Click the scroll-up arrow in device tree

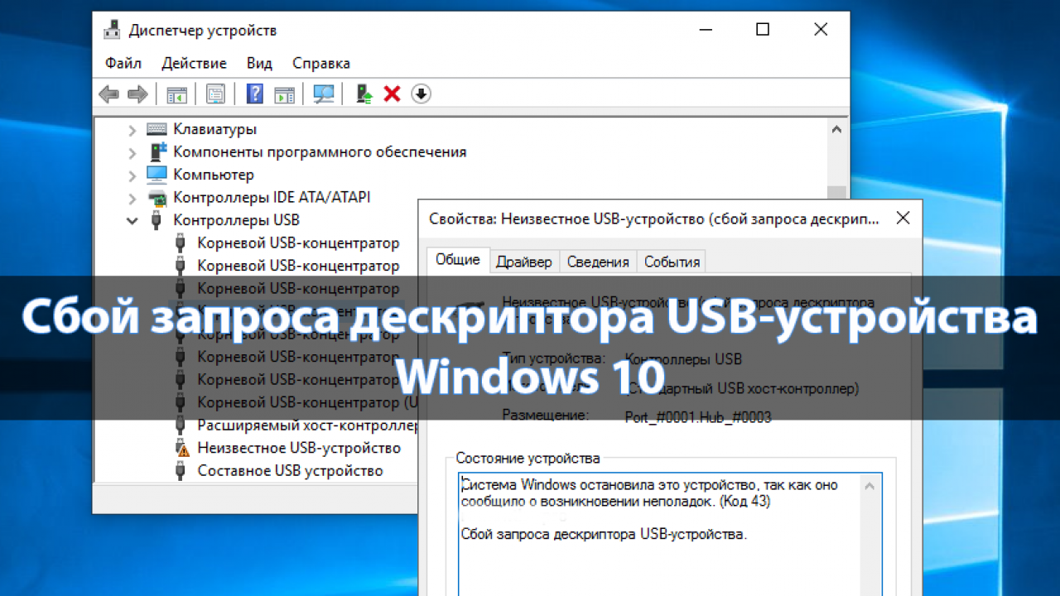click(x=836, y=130)
